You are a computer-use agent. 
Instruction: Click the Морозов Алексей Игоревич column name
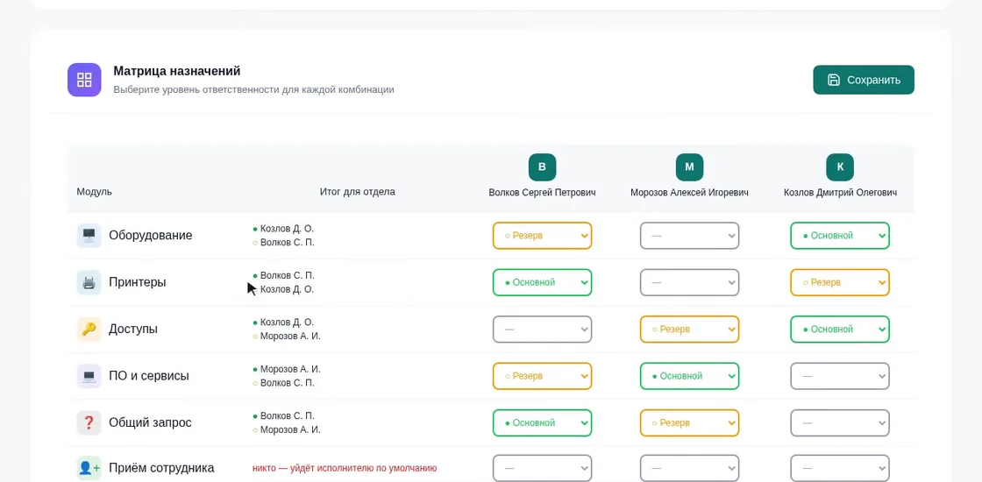(689, 193)
